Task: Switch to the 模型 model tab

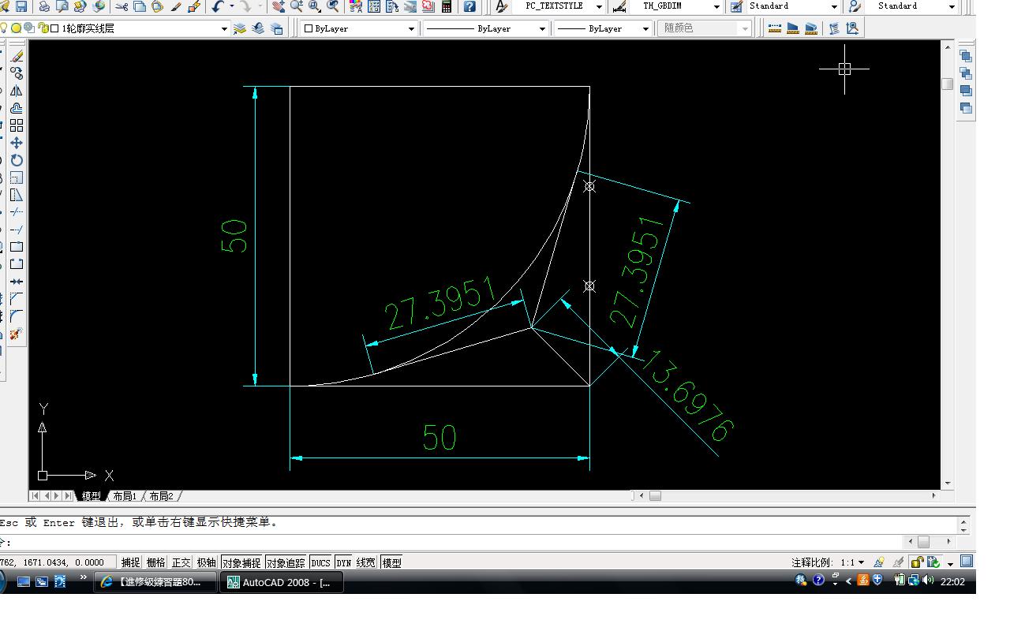Action: click(x=92, y=496)
